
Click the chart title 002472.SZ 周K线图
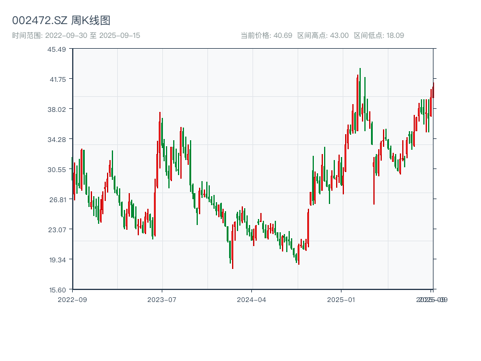(x=61, y=20)
